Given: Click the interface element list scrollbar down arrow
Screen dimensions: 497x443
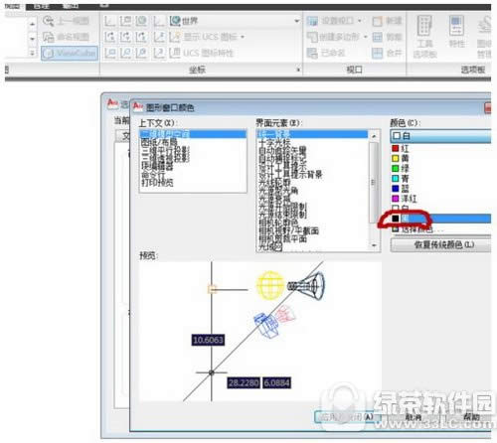Looking at the screenshot, I should pos(374,245).
